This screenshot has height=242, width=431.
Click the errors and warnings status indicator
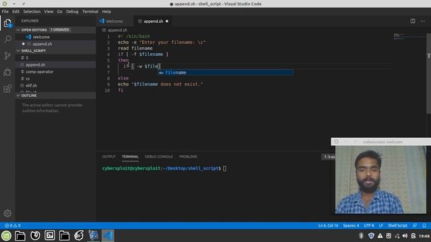pyautogui.click(x=13, y=226)
